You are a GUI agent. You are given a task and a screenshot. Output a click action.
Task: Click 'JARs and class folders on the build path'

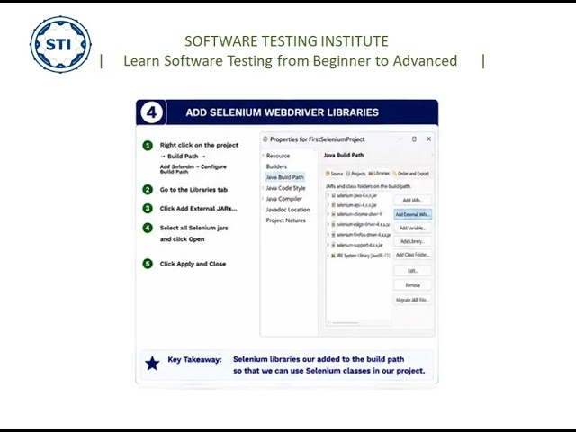368,186
